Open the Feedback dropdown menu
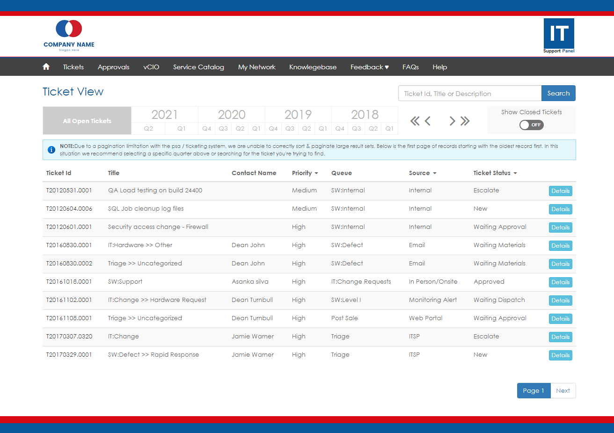This screenshot has height=433, width=614. [x=369, y=67]
